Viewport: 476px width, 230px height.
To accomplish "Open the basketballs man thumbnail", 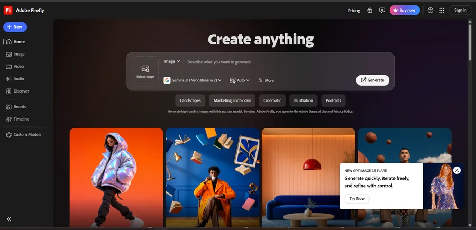I will tap(405, 145).
